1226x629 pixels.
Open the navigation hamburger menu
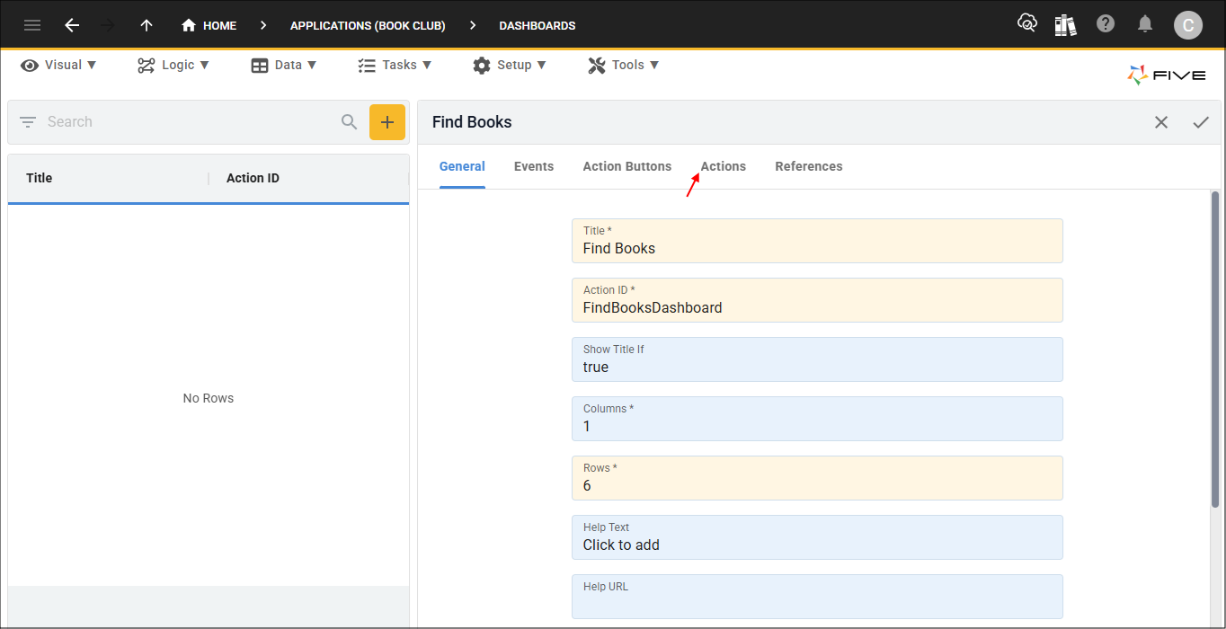[32, 24]
